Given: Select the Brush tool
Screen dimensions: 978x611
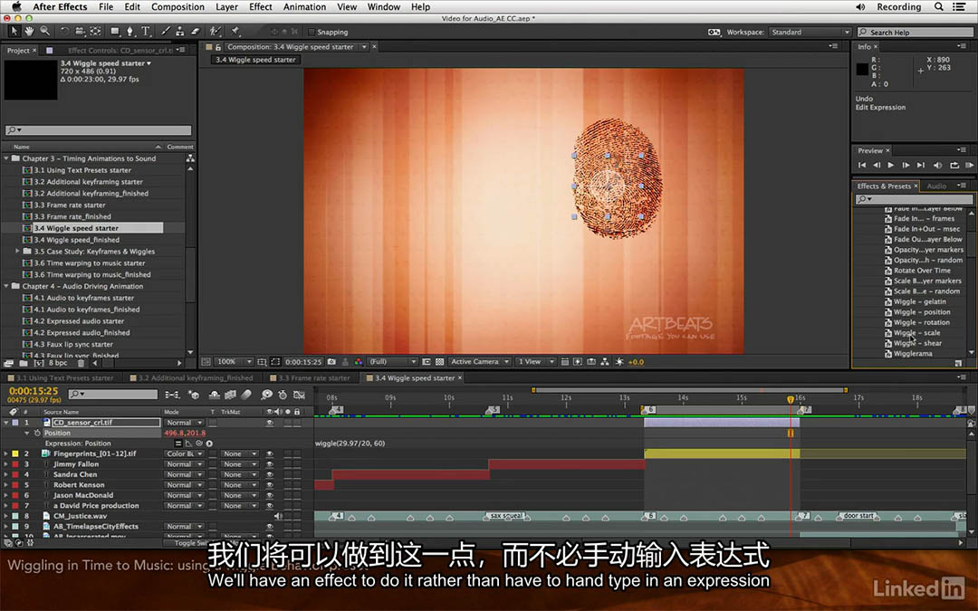Looking at the screenshot, I should coord(166,31).
